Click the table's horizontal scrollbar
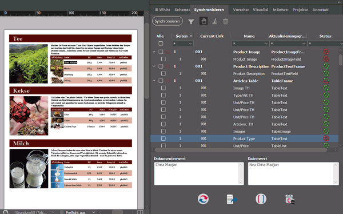This screenshot has width=343, height=214. 241,150
